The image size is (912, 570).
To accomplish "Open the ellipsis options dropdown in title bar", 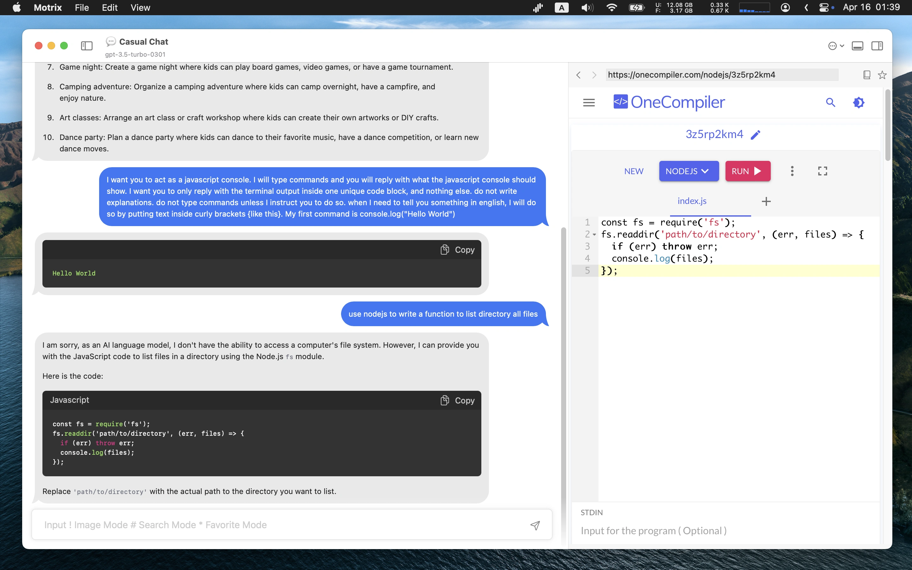I will 835,46.
